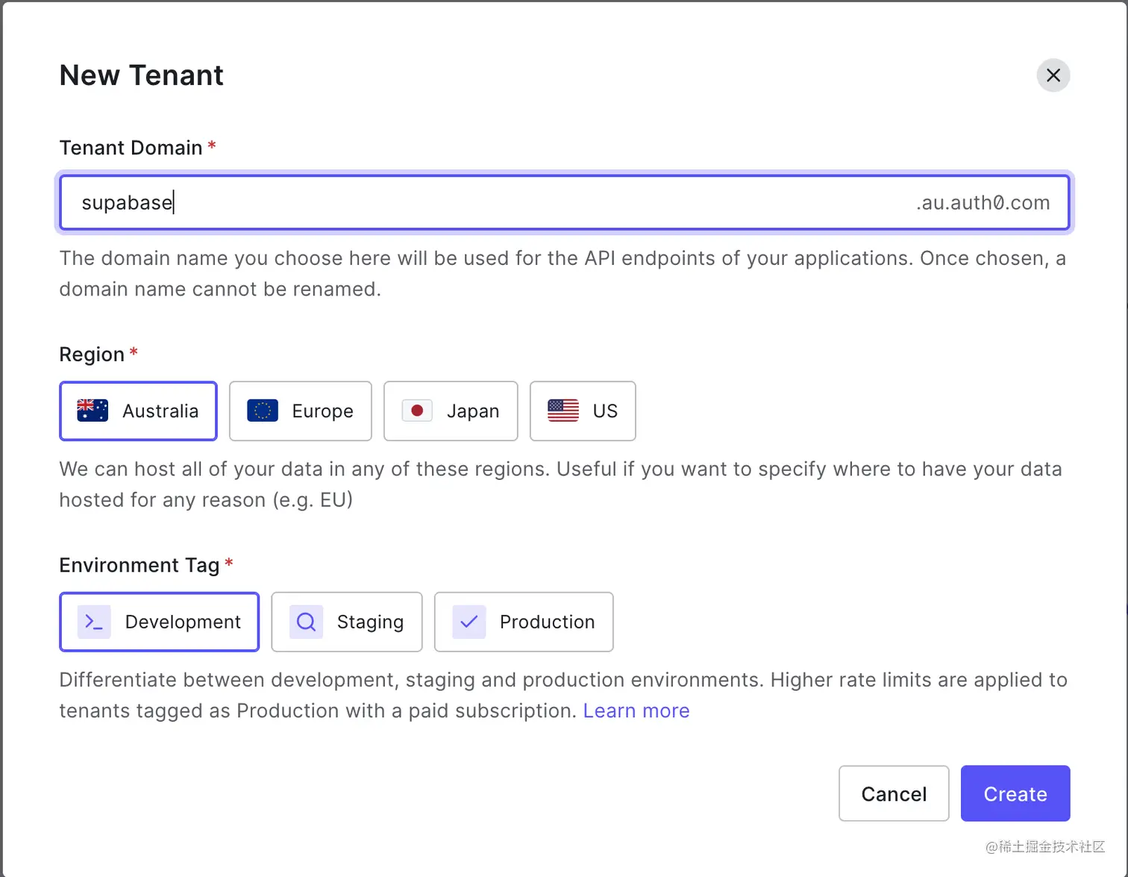Click the Europe flag icon
The height and width of the screenshot is (877, 1128).
click(261, 411)
